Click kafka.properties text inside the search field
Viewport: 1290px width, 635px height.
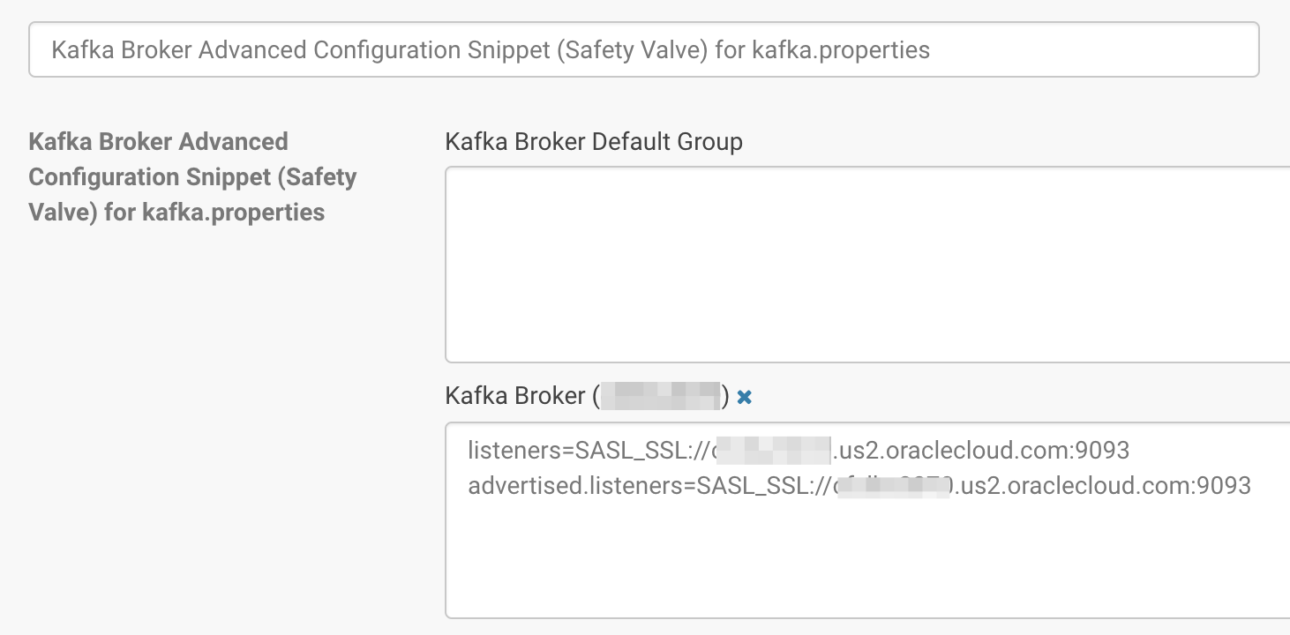point(841,49)
